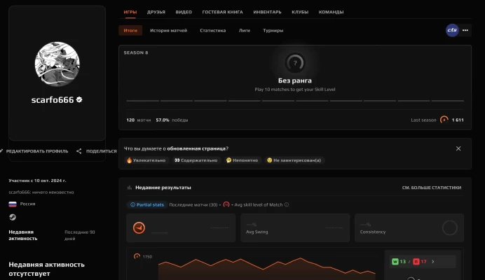The width and height of the screenshot is (485, 280).
Task: Click the Без ранга rank title
Action: click(x=295, y=80)
